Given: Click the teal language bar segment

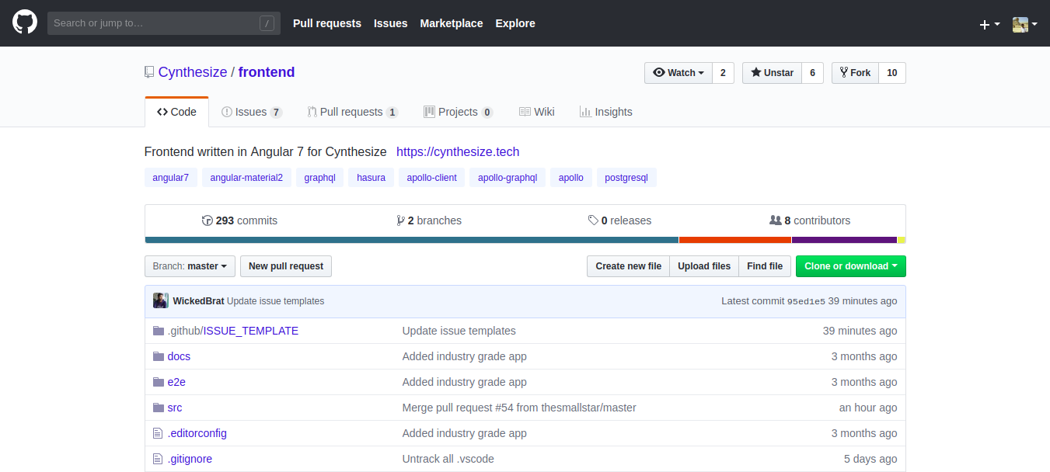Looking at the screenshot, I should [x=412, y=240].
